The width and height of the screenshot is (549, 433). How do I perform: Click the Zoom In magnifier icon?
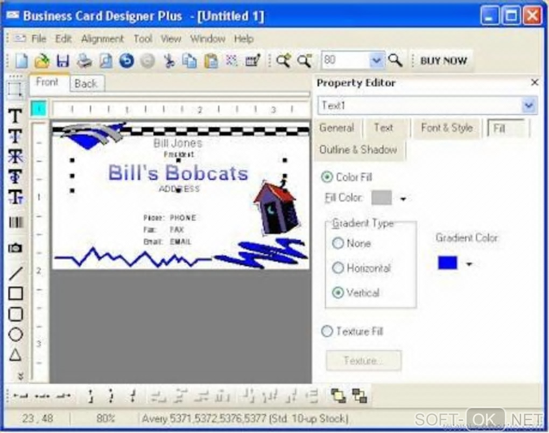[x=283, y=61]
